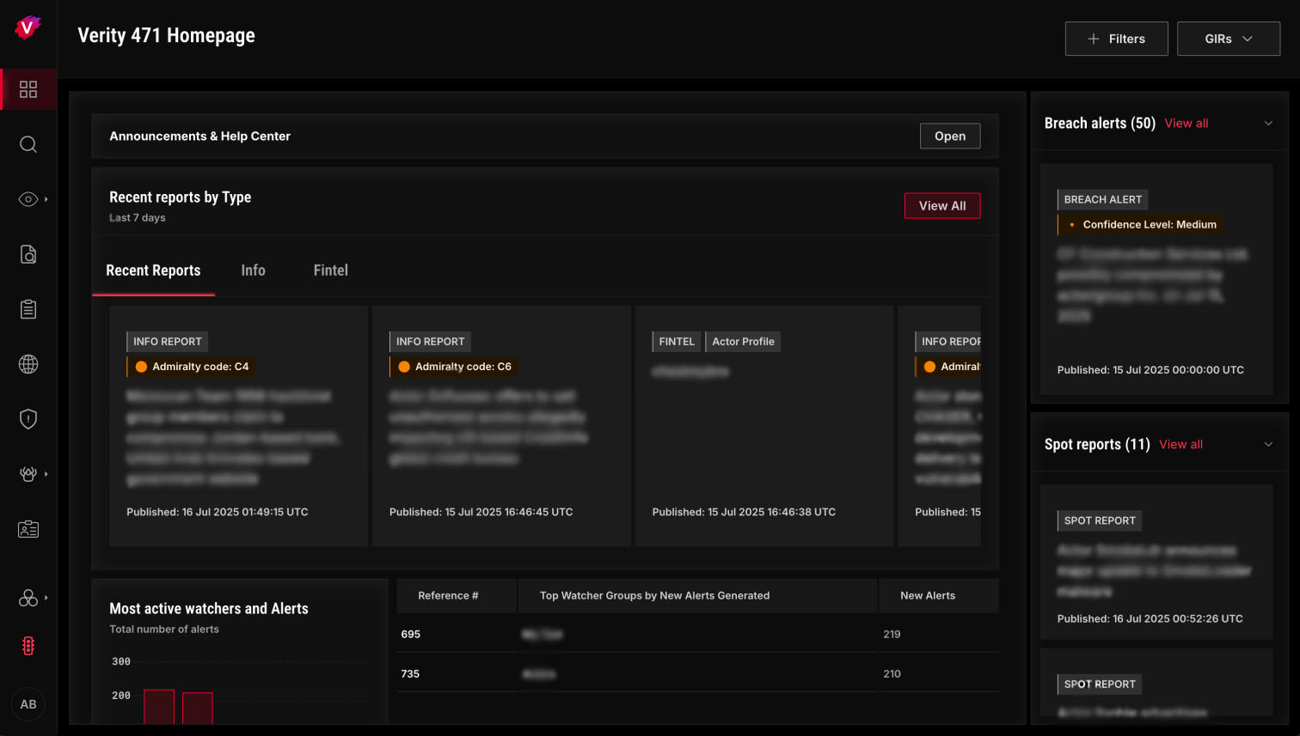This screenshot has width=1300, height=736.
Task: Open the Announcements & Help Center
Action: pyautogui.click(x=950, y=136)
